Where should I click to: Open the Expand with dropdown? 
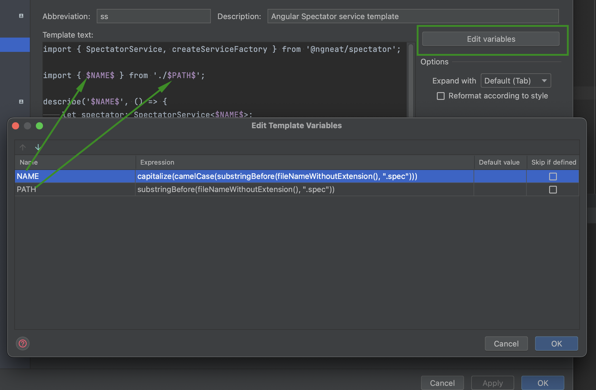[516, 81]
